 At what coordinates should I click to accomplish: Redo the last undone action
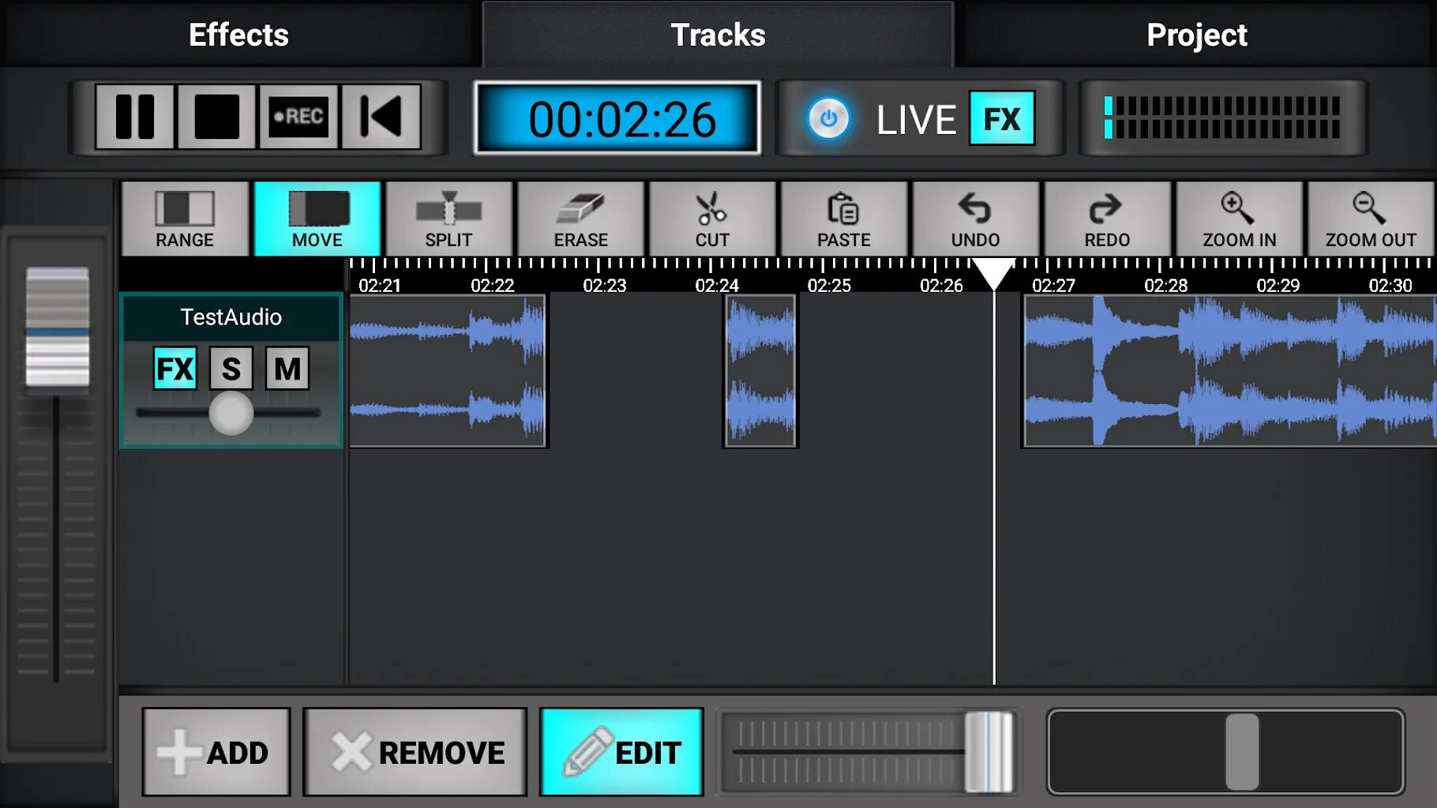1108,219
